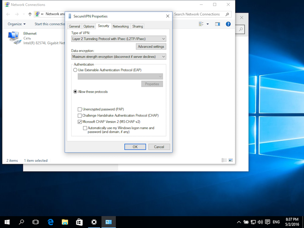Check Challenge Handshake Authentication Protocol (CHAP)
304x228 pixels.
click(80, 116)
